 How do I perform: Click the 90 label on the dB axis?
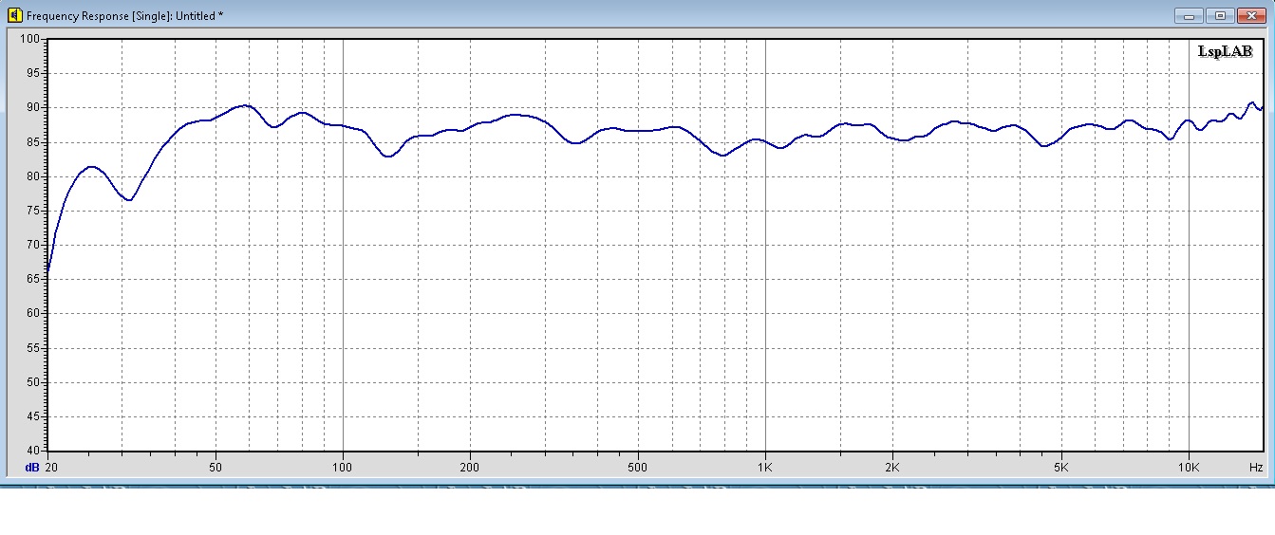coord(35,107)
